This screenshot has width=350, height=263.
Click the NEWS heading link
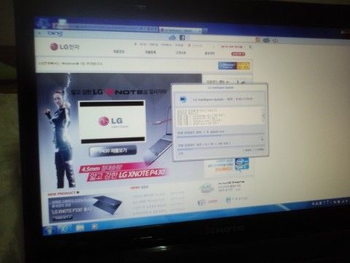tap(139, 188)
